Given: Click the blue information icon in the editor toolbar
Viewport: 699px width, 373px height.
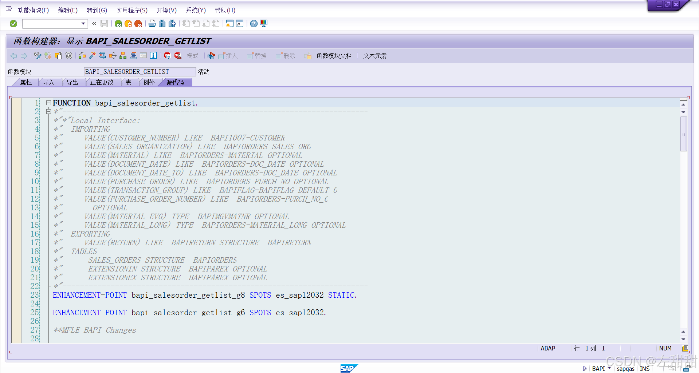Looking at the screenshot, I should pos(154,56).
